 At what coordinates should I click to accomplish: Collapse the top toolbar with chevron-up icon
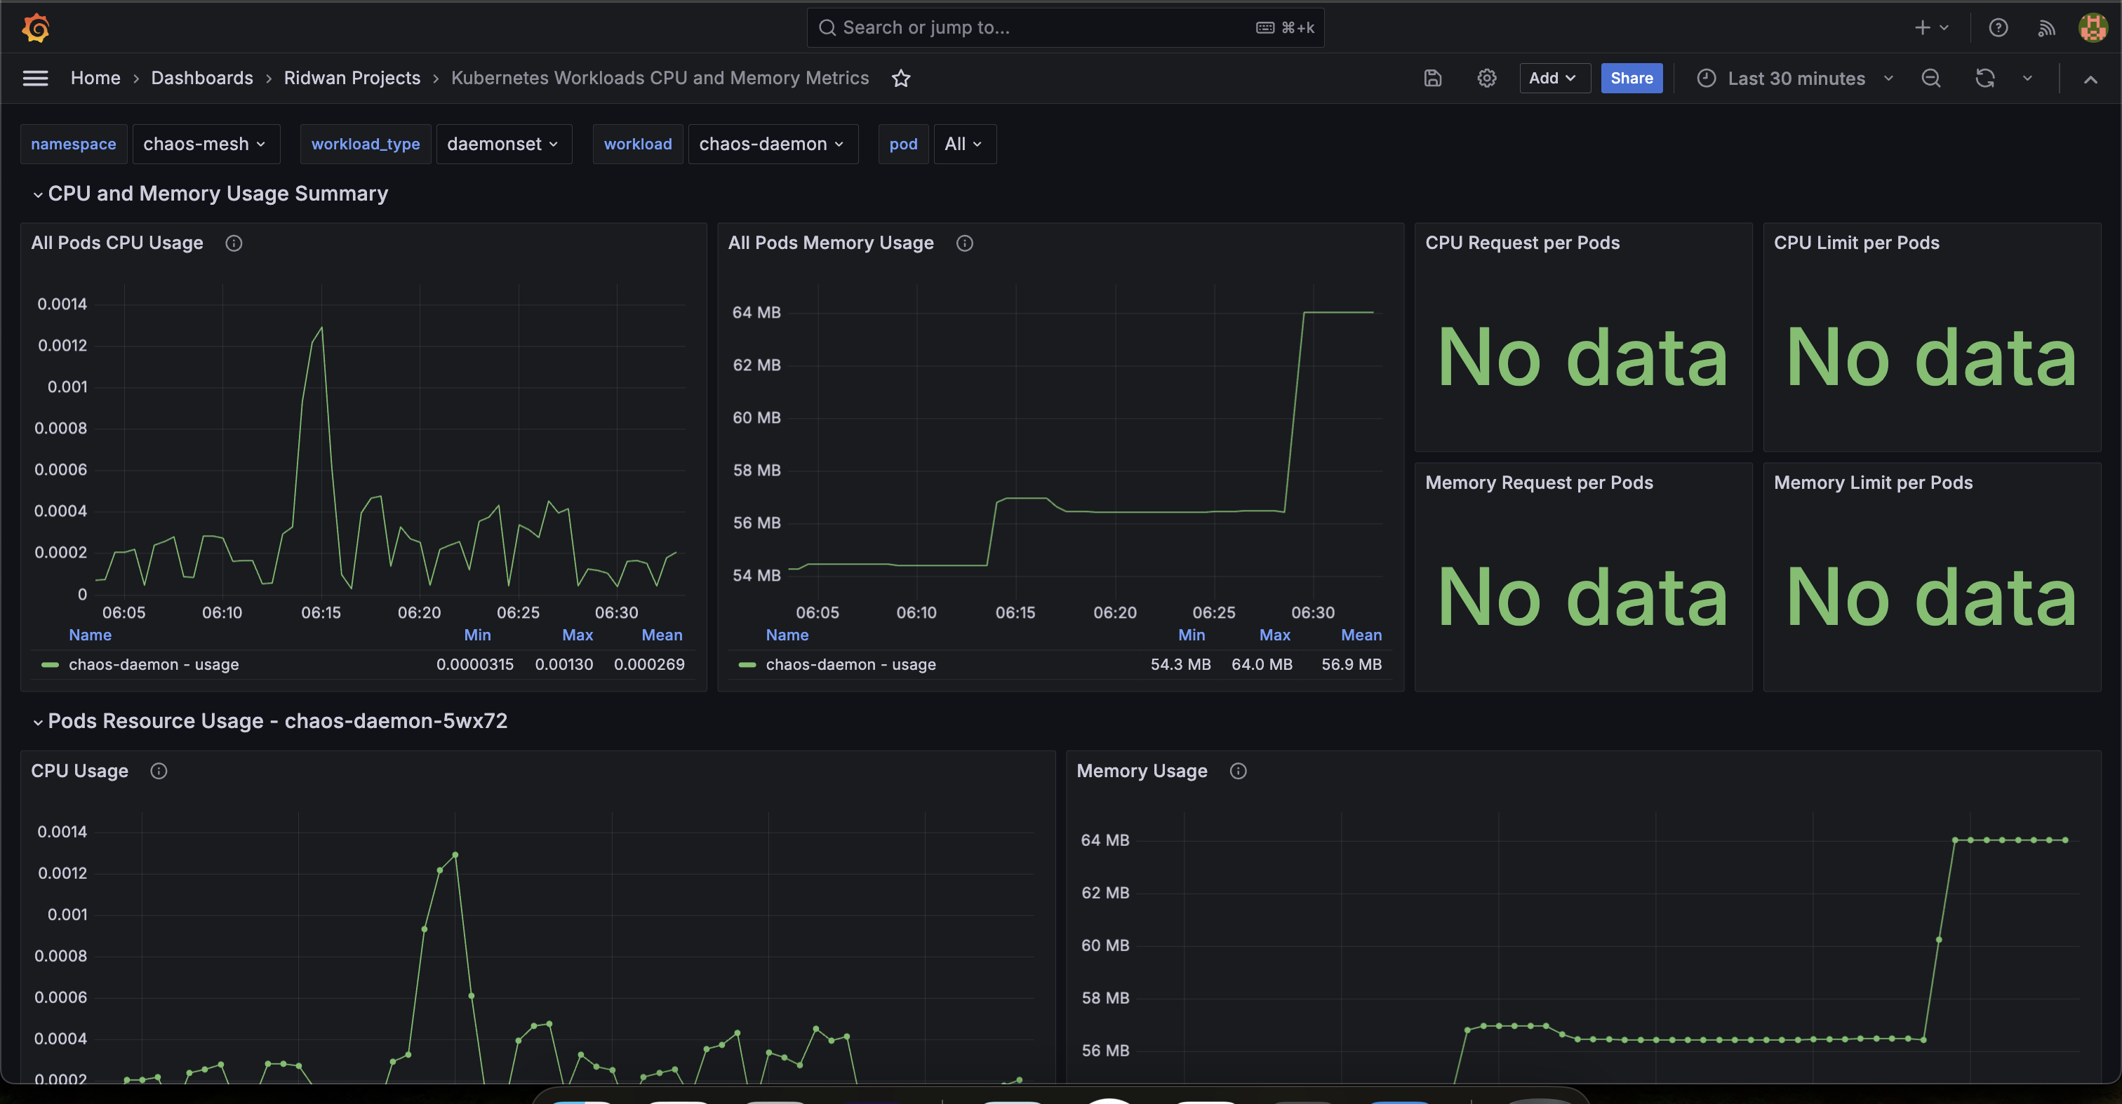coord(2090,79)
